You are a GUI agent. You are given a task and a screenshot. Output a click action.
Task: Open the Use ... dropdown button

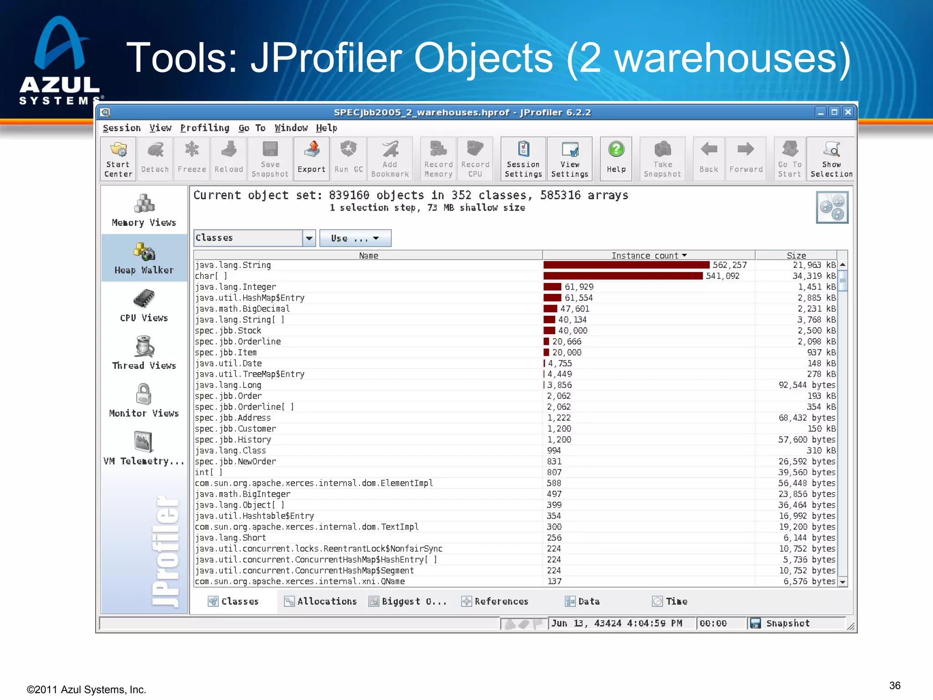(x=355, y=238)
